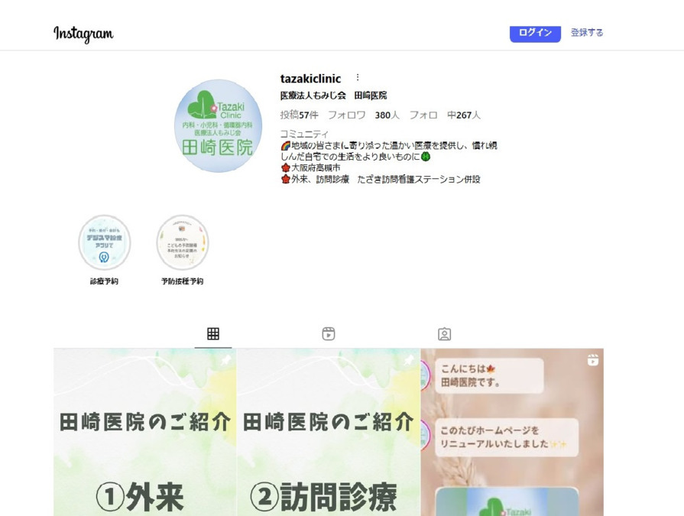
Task: Open the three-dot options menu beside tazakiclinic
Action: (x=357, y=77)
